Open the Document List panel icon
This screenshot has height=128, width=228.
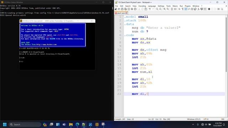pos(195,9)
